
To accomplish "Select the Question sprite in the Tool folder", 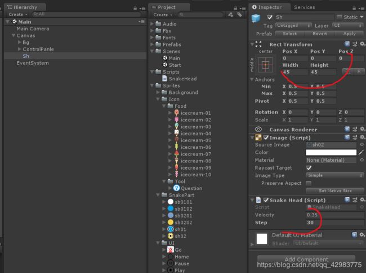I will pos(176,188).
